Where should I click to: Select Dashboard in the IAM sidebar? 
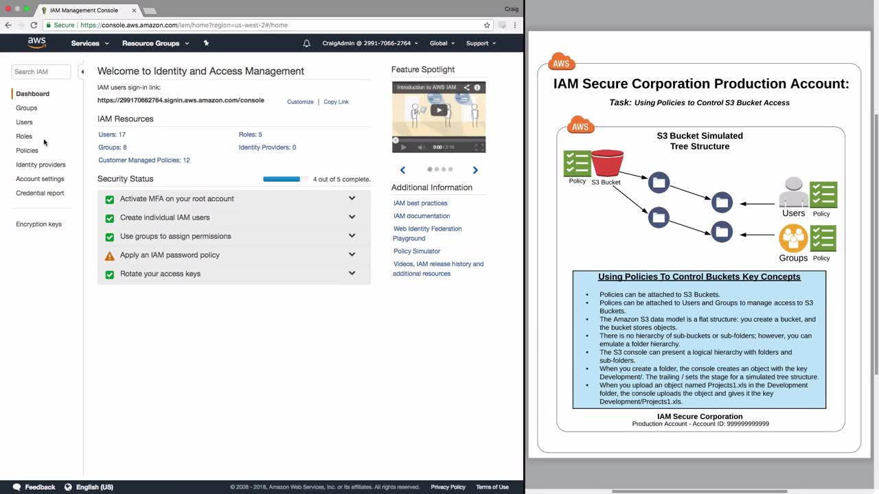[32, 94]
